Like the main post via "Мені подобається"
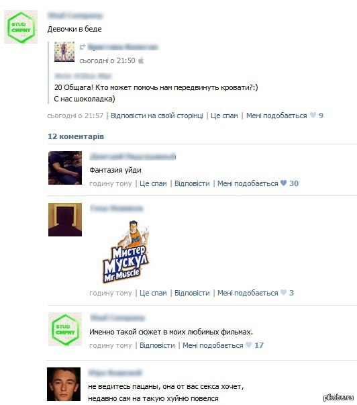 click(276, 116)
